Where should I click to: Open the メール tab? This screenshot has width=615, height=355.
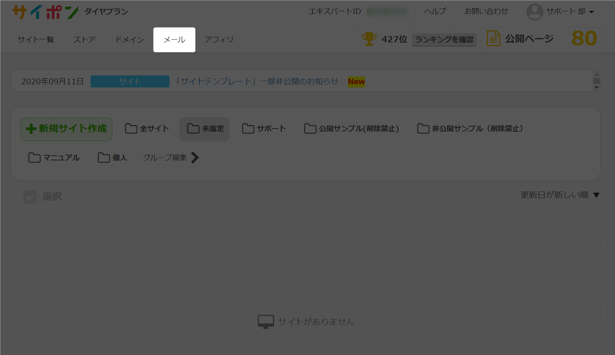coord(174,40)
